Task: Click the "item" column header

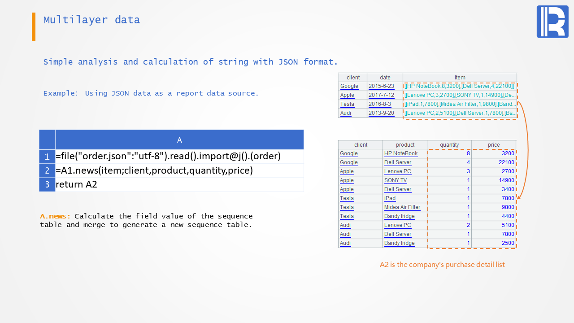Action: pos(460,78)
